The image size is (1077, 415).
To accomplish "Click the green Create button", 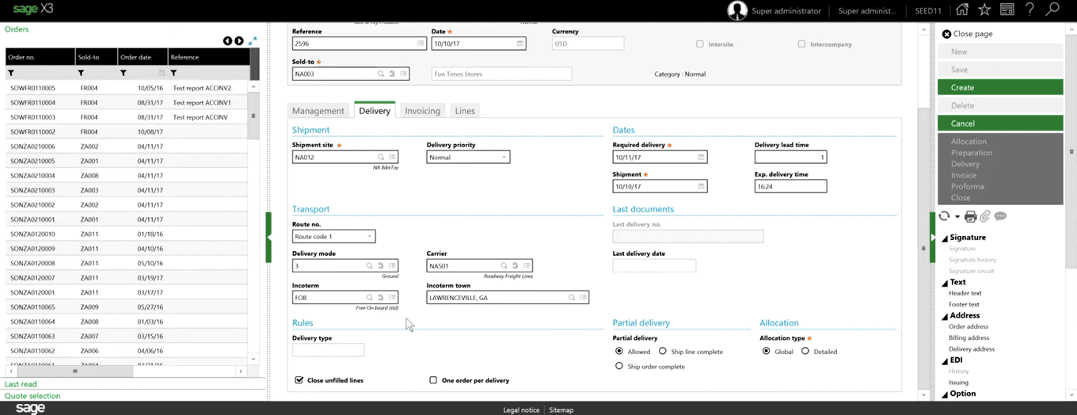I will 999,87.
